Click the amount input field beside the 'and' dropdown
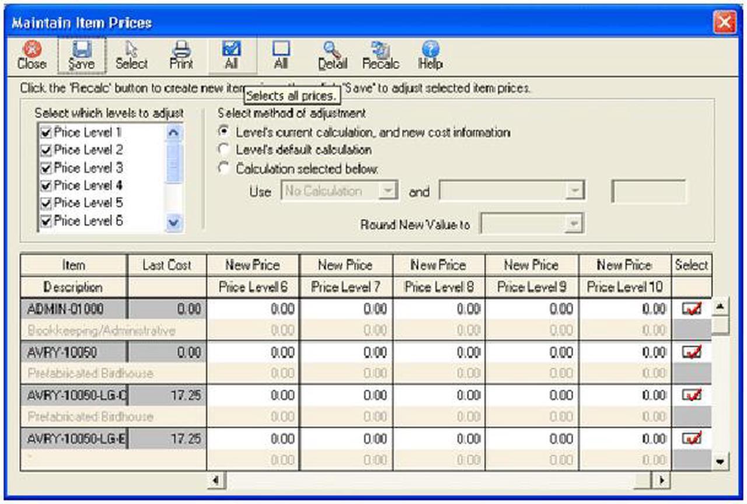The width and height of the screenshot is (747, 504). point(649,191)
